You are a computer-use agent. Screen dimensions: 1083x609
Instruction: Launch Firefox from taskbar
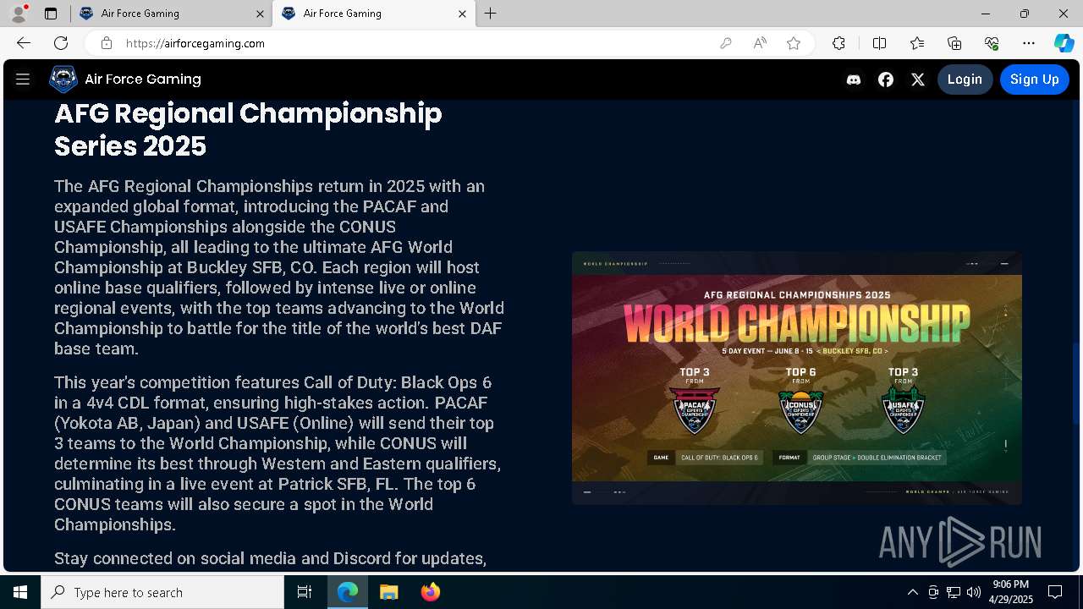[x=431, y=592]
